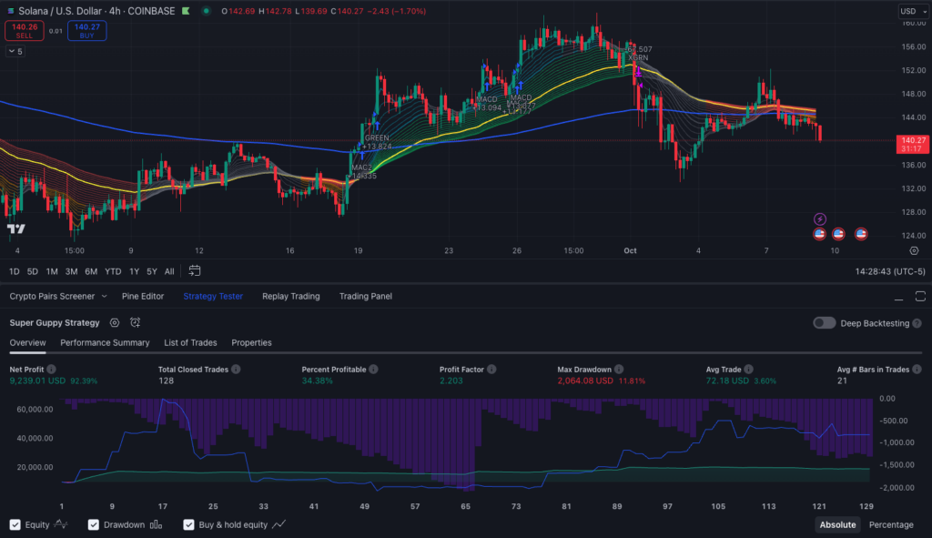
Task: Open the Trading Panel tab
Action: 366,296
